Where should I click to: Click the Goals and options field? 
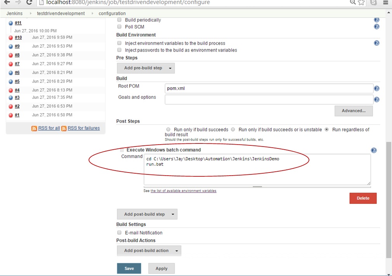tap(269, 100)
